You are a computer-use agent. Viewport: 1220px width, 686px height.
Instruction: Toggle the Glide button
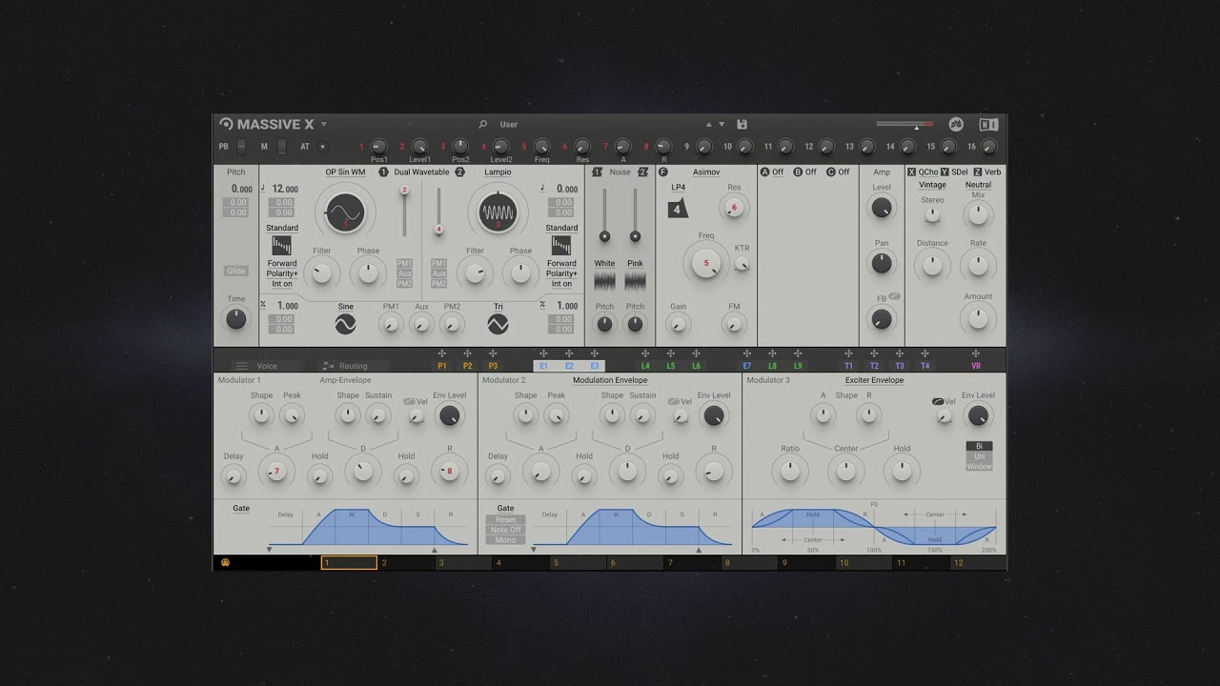coord(235,271)
